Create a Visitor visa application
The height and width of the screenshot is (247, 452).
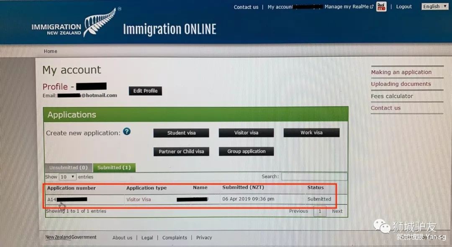click(246, 133)
